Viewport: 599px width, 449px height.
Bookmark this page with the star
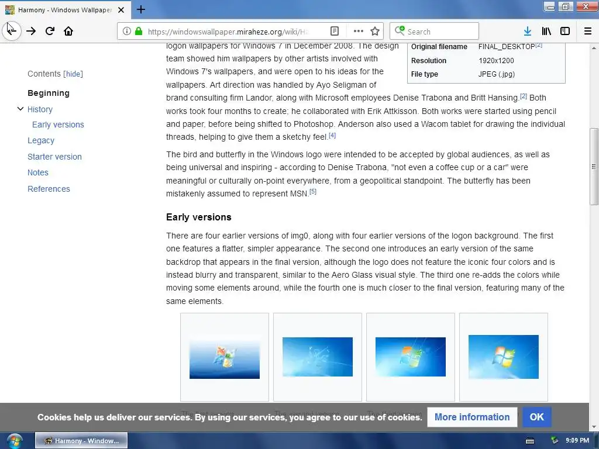coord(375,32)
